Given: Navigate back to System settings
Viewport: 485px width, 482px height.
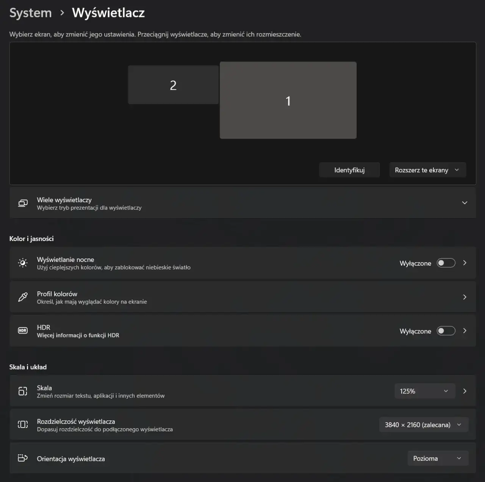Looking at the screenshot, I should point(30,12).
